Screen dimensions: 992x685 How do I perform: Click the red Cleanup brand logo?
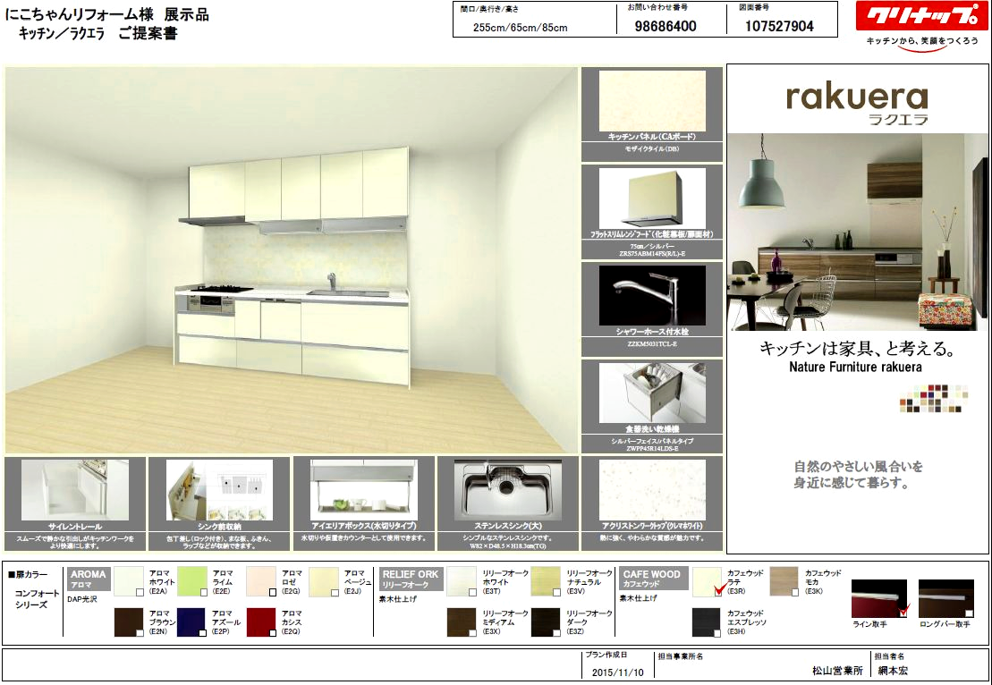coord(921,16)
